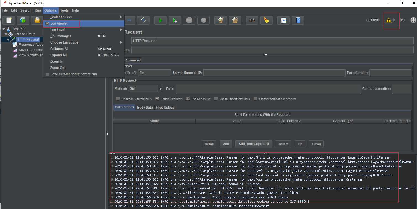Screen dimensions: 417x209
Task: Choose Collapse All menu entry
Action: coord(84,49)
